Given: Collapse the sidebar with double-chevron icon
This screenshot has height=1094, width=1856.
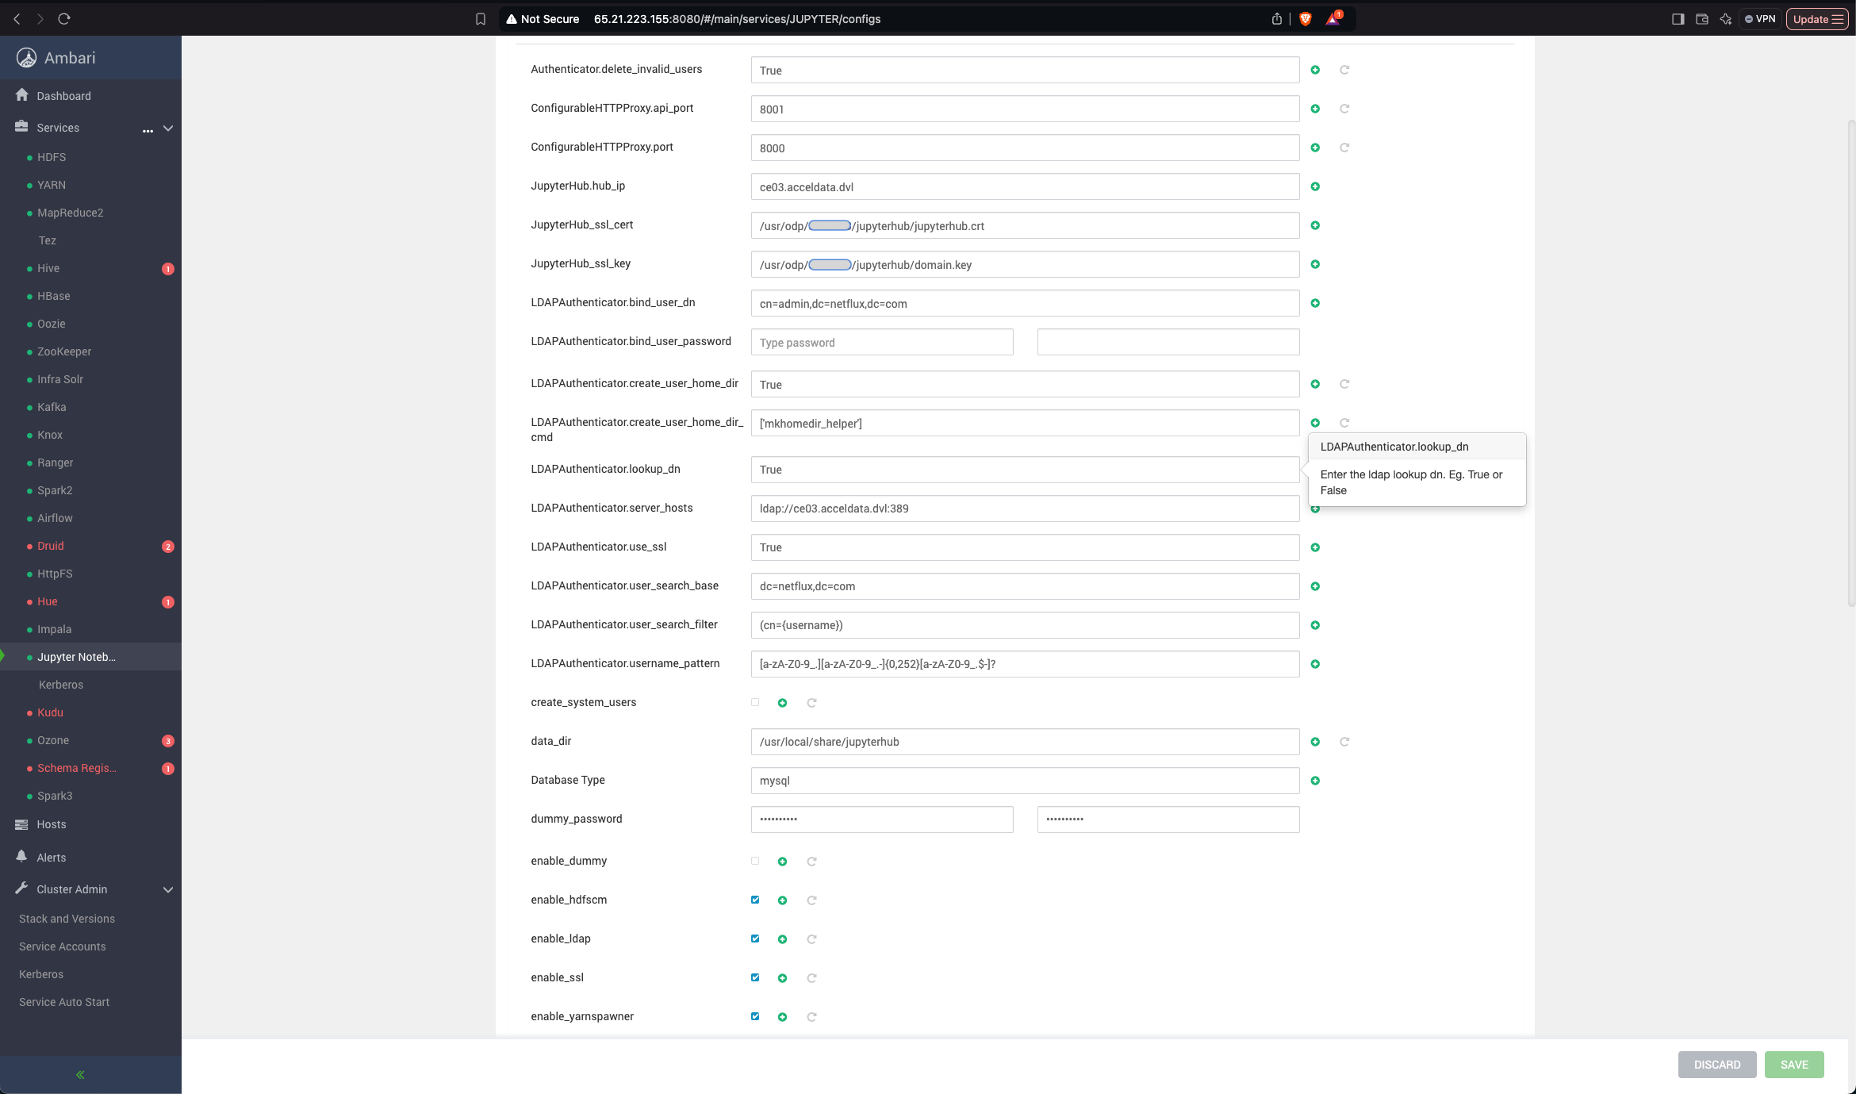Looking at the screenshot, I should point(80,1075).
